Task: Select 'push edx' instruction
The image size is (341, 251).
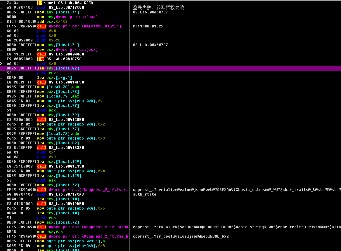Action: [46, 73]
